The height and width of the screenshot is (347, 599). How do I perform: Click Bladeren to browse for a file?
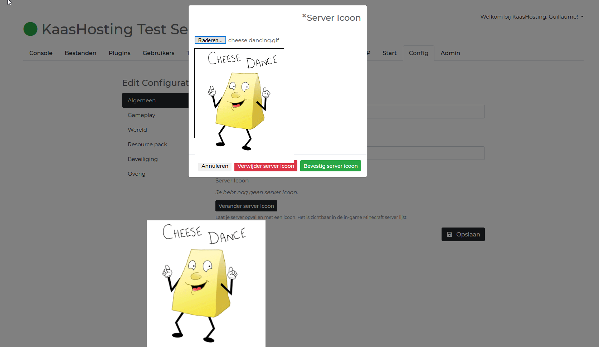click(210, 40)
